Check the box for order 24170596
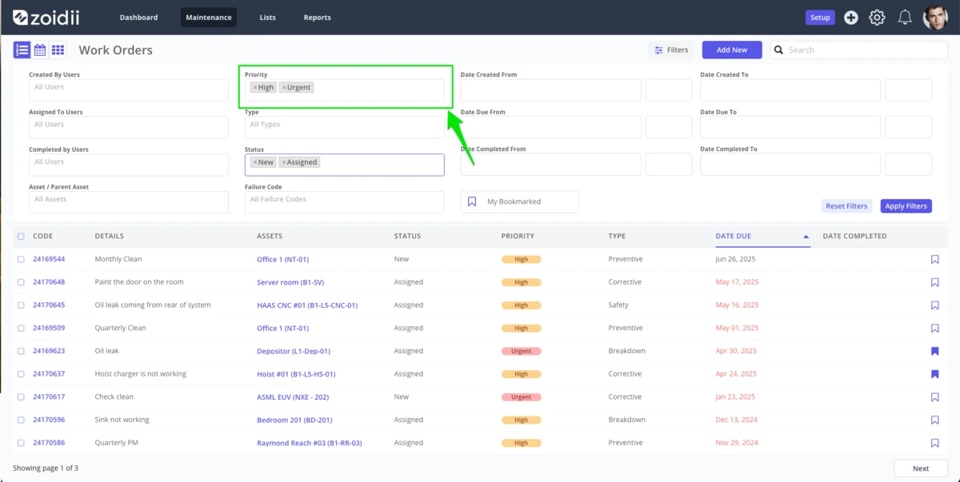The height and width of the screenshot is (482, 960). pyautogui.click(x=21, y=420)
